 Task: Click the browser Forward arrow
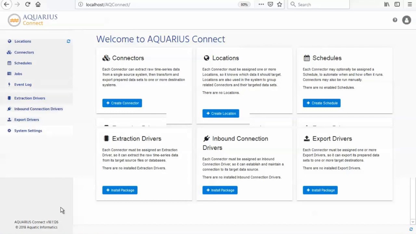tap(17, 5)
